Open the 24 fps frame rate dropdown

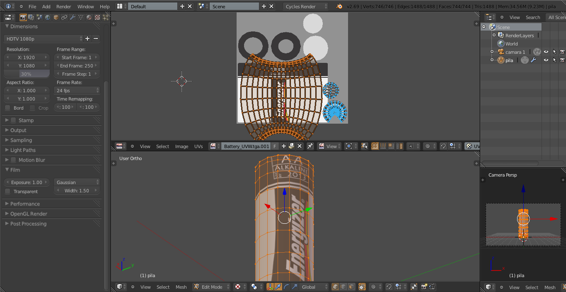pyautogui.click(x=77, y=91)
